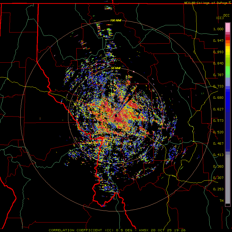Click the 0.307 legend value
Image resolution: width=232 pixels, height=232 pixels.
point(218,178)
